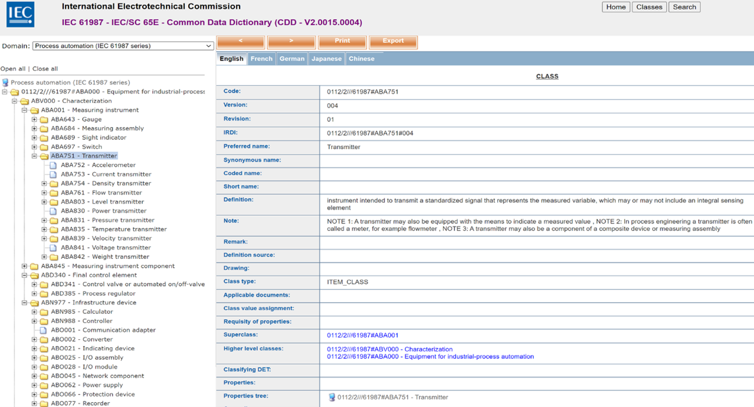Click the Open all link
Screen dimensions: 754x407
pos(13,69)
